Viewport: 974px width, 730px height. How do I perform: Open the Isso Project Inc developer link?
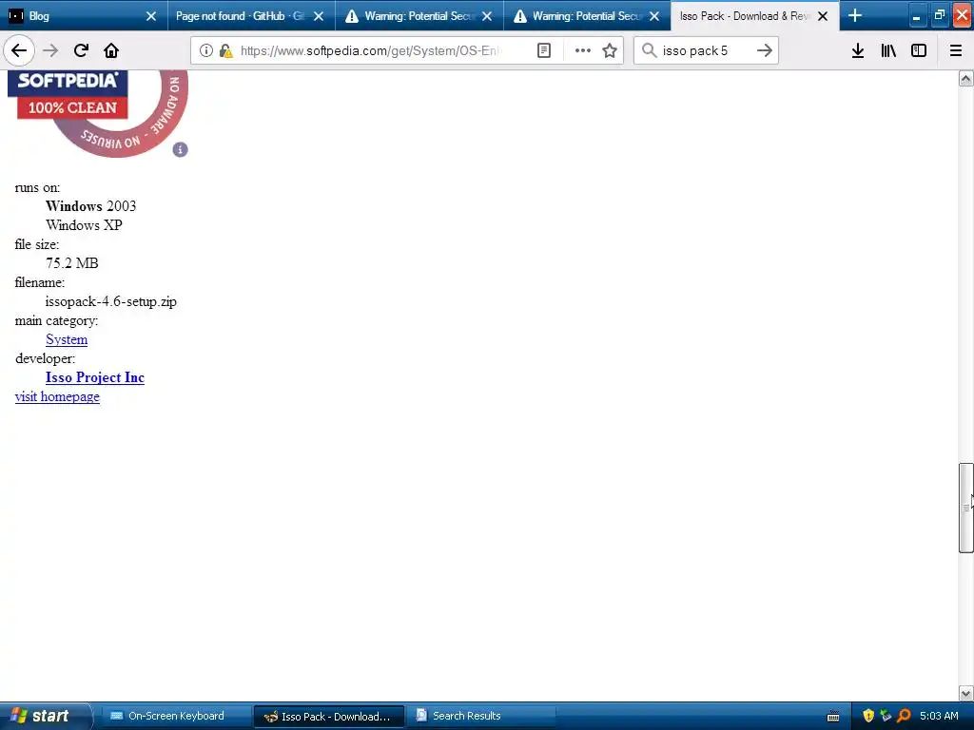click(x=95, y=377)
